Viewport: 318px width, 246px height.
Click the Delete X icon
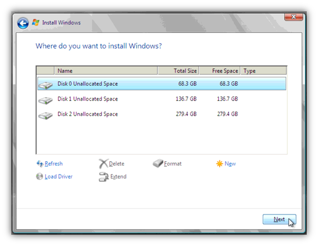pyautogui.click(x=104, y=164)
